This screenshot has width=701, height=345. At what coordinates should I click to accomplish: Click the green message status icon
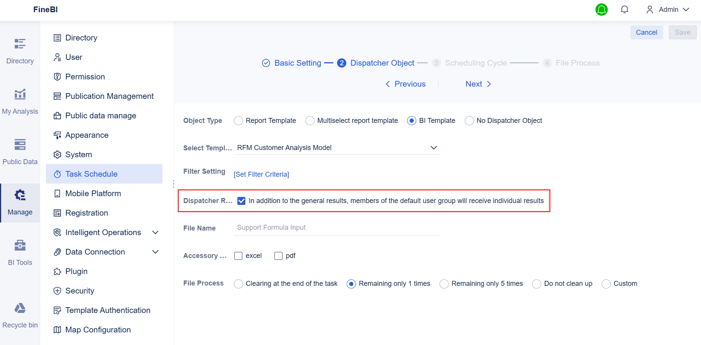point(602,9)
